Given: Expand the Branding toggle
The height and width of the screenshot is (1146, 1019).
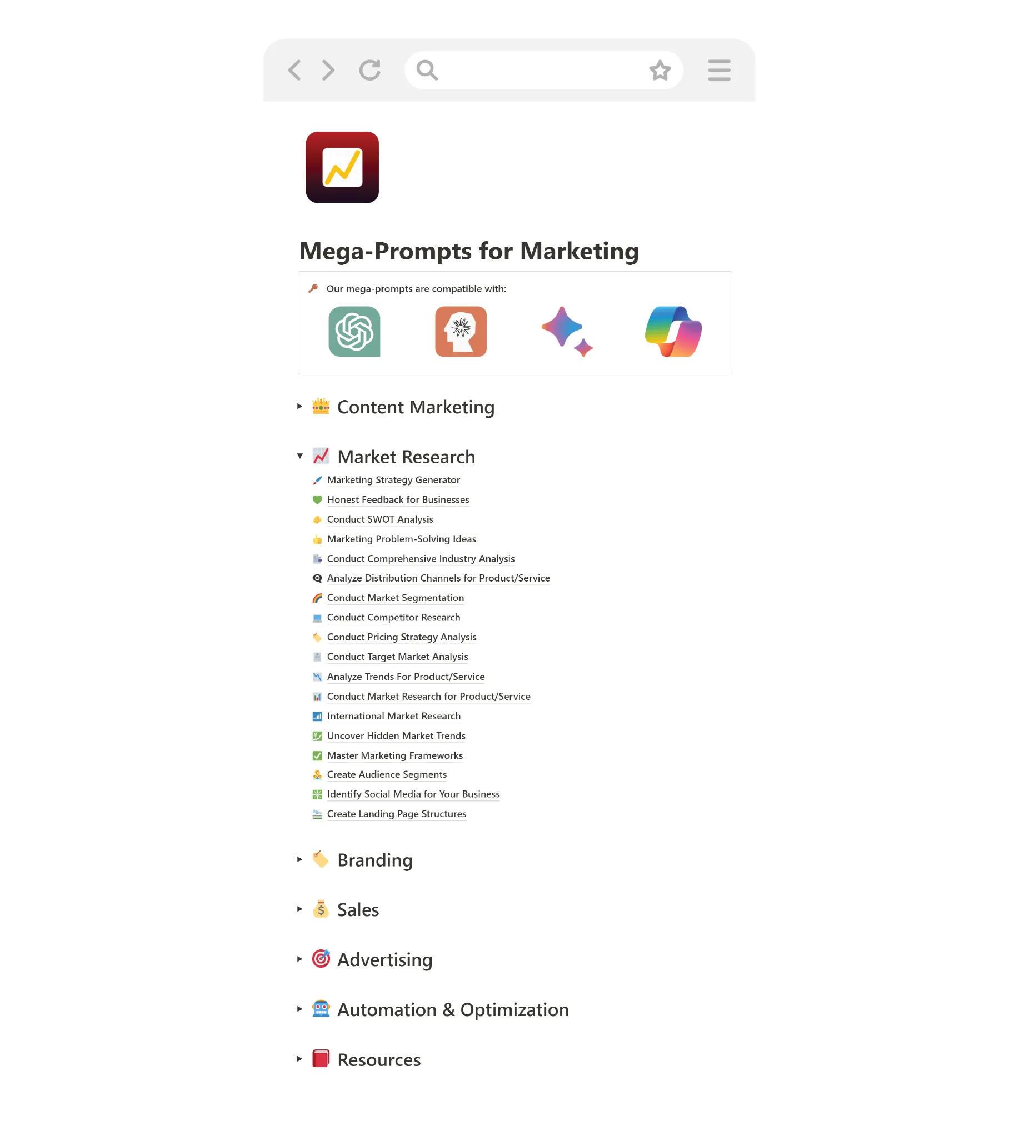Looking at the screenshot, I should (x=299, y=859).
